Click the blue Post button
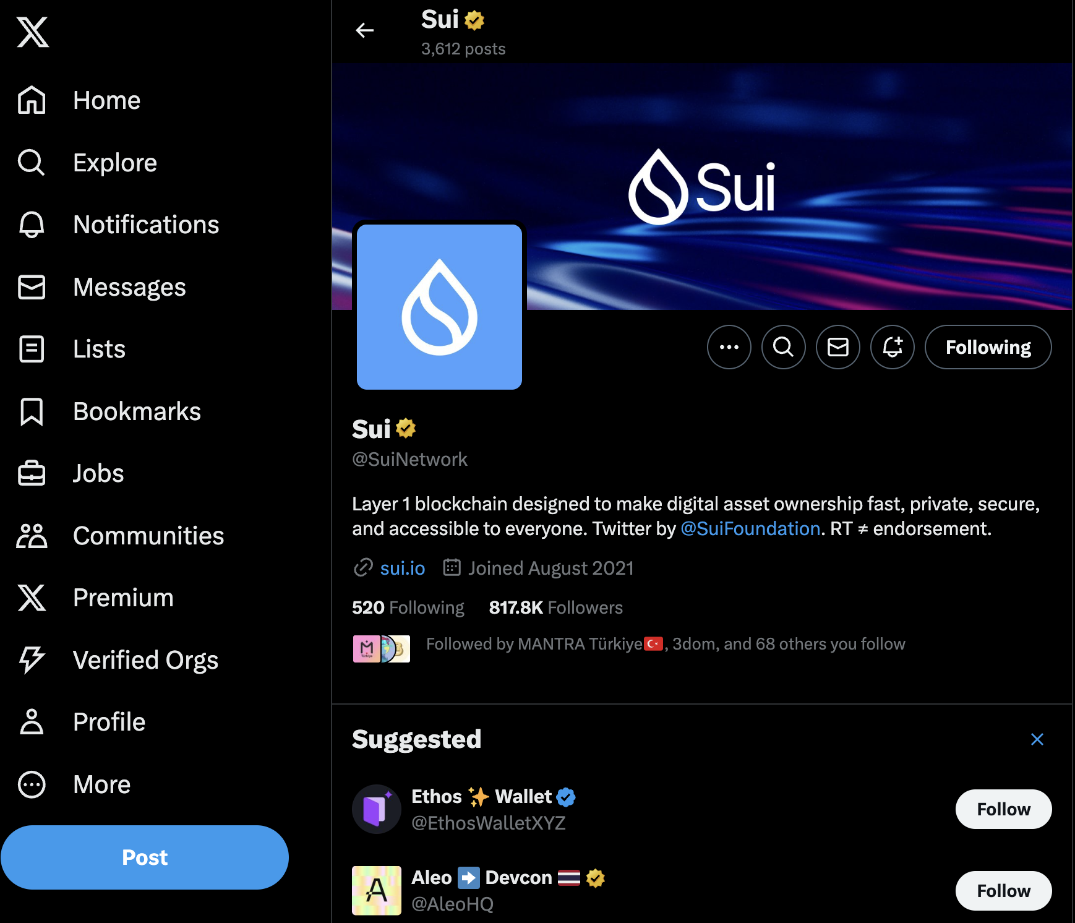This screenshot has width=1075, height=923. click(x=145, y=857)
